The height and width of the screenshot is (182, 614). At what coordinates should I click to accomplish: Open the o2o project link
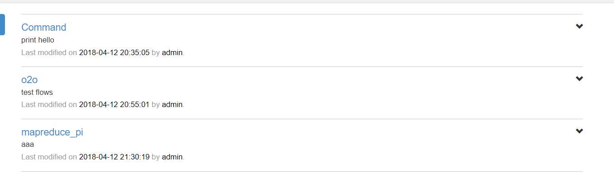pos(29,80)
